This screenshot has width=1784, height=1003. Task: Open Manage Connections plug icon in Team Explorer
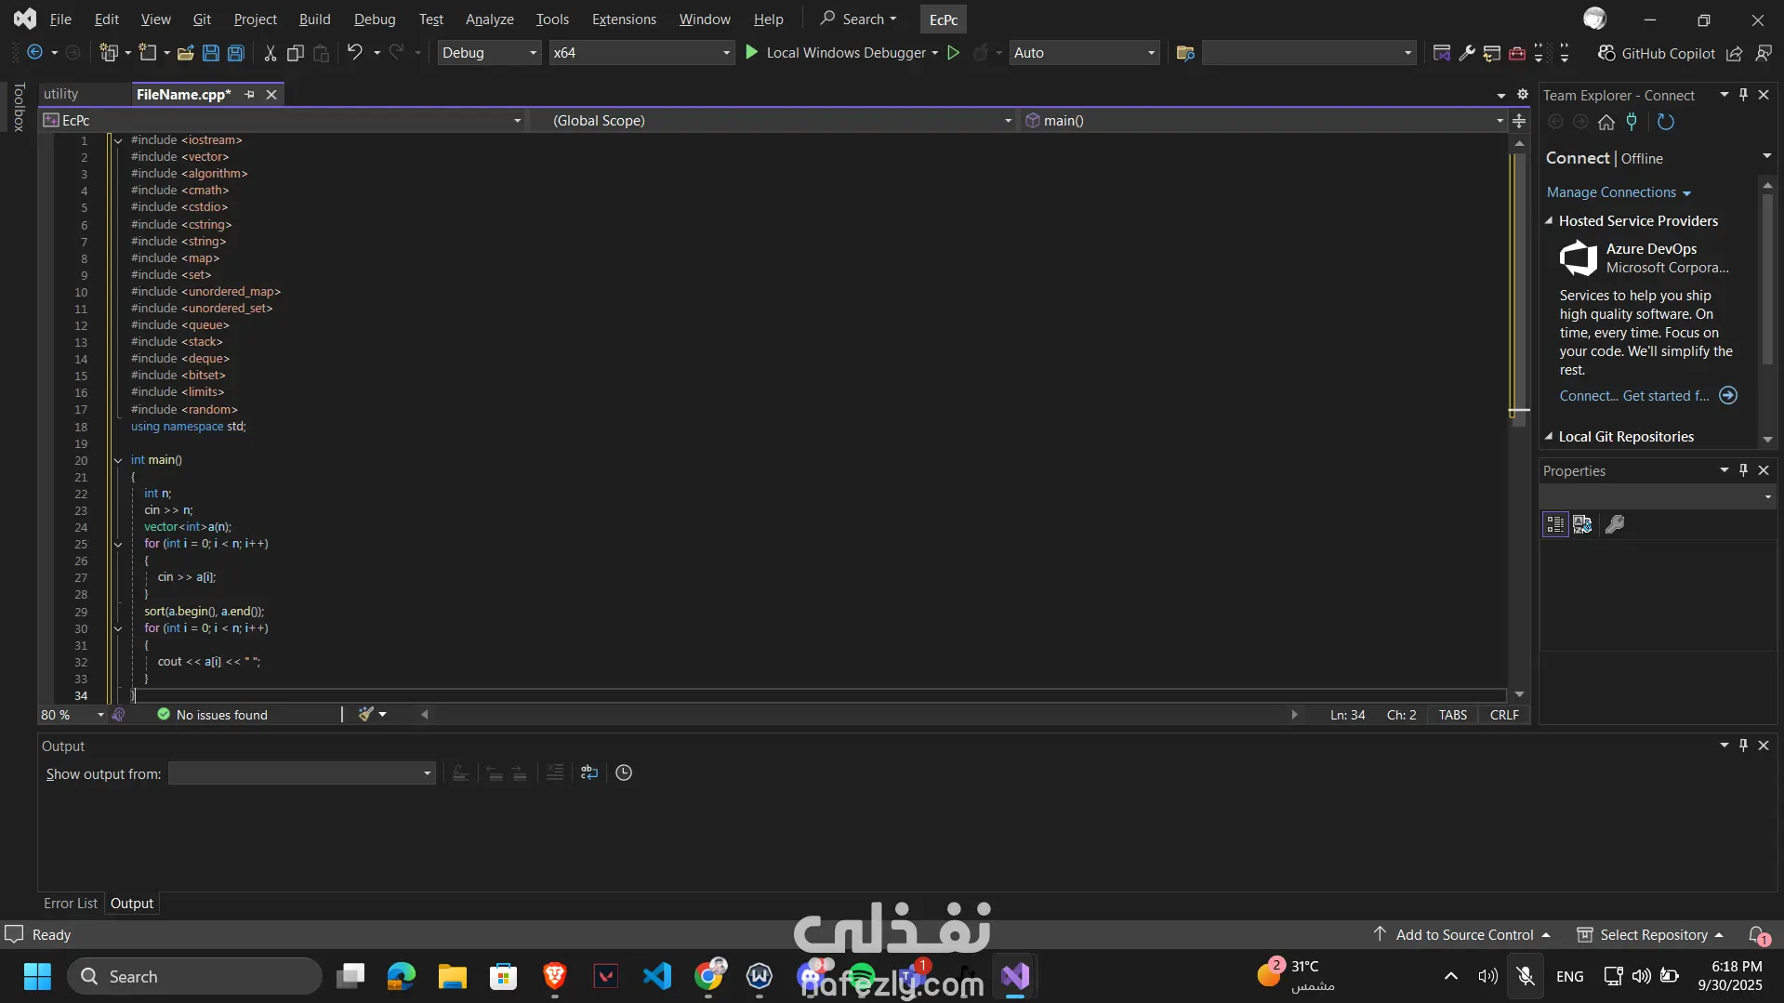[1632, 122]
